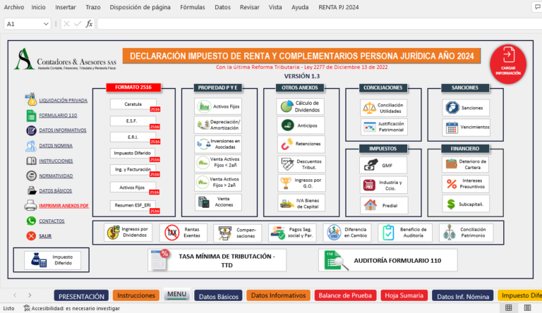Open Diferencia en Cambio USD button
542x313 pixels.
point(347,233)
